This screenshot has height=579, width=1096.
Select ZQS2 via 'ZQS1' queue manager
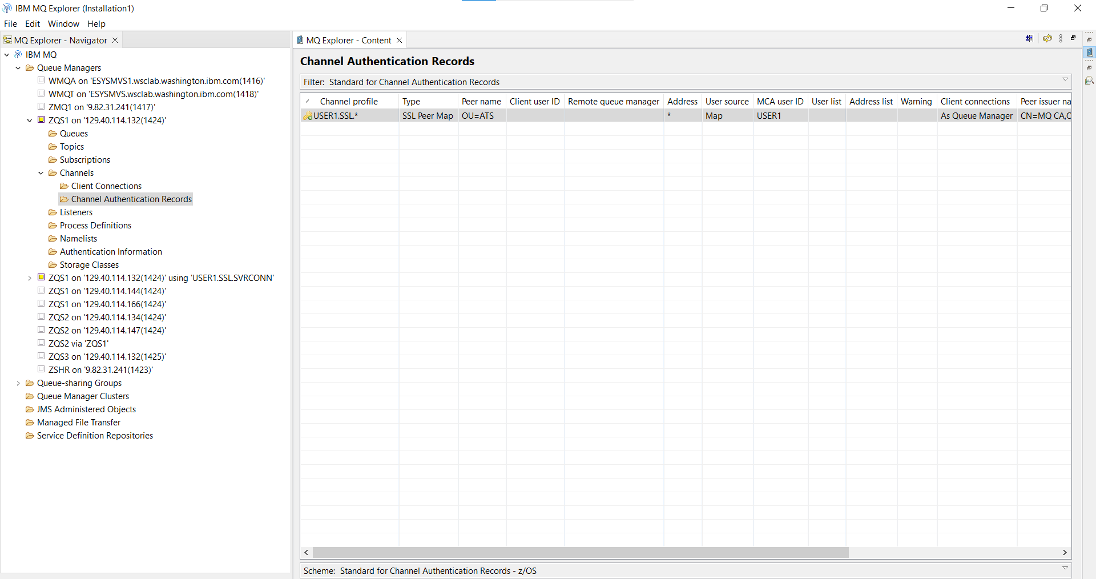(78, 344)
